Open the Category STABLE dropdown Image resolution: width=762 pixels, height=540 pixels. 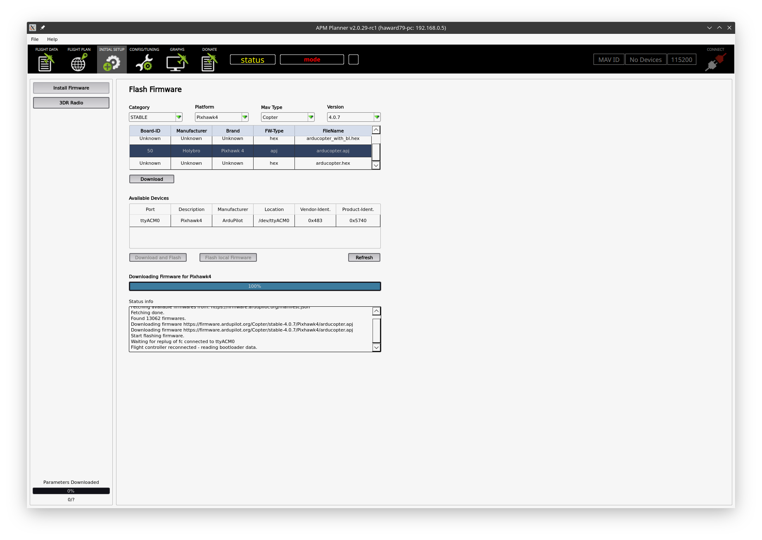click(156, 117)
